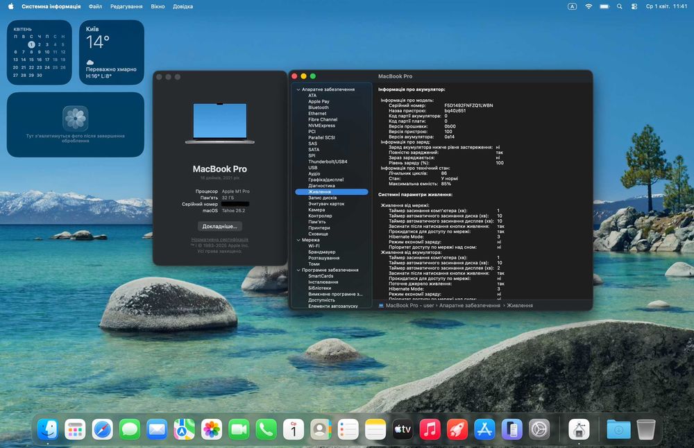Click the Докладніше… button

coord(219,226)
